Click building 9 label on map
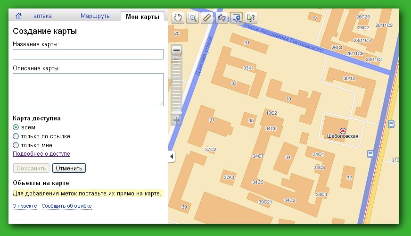This screenshot has height=236, width=411. (315, 18)
